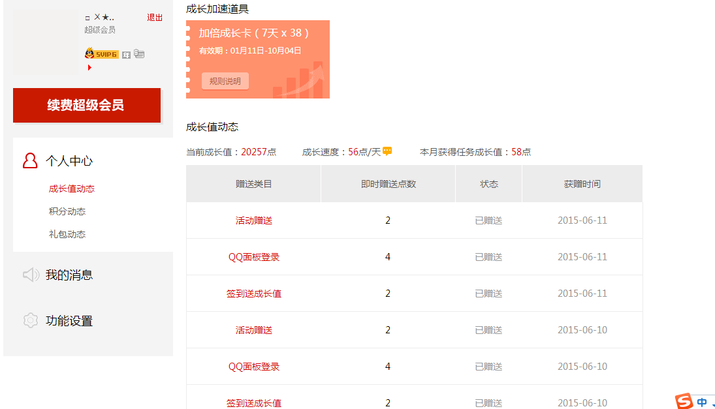
Task: Click the first 活动赠送 link dated 2015-06-11
Action: click(x=254, y=220)
